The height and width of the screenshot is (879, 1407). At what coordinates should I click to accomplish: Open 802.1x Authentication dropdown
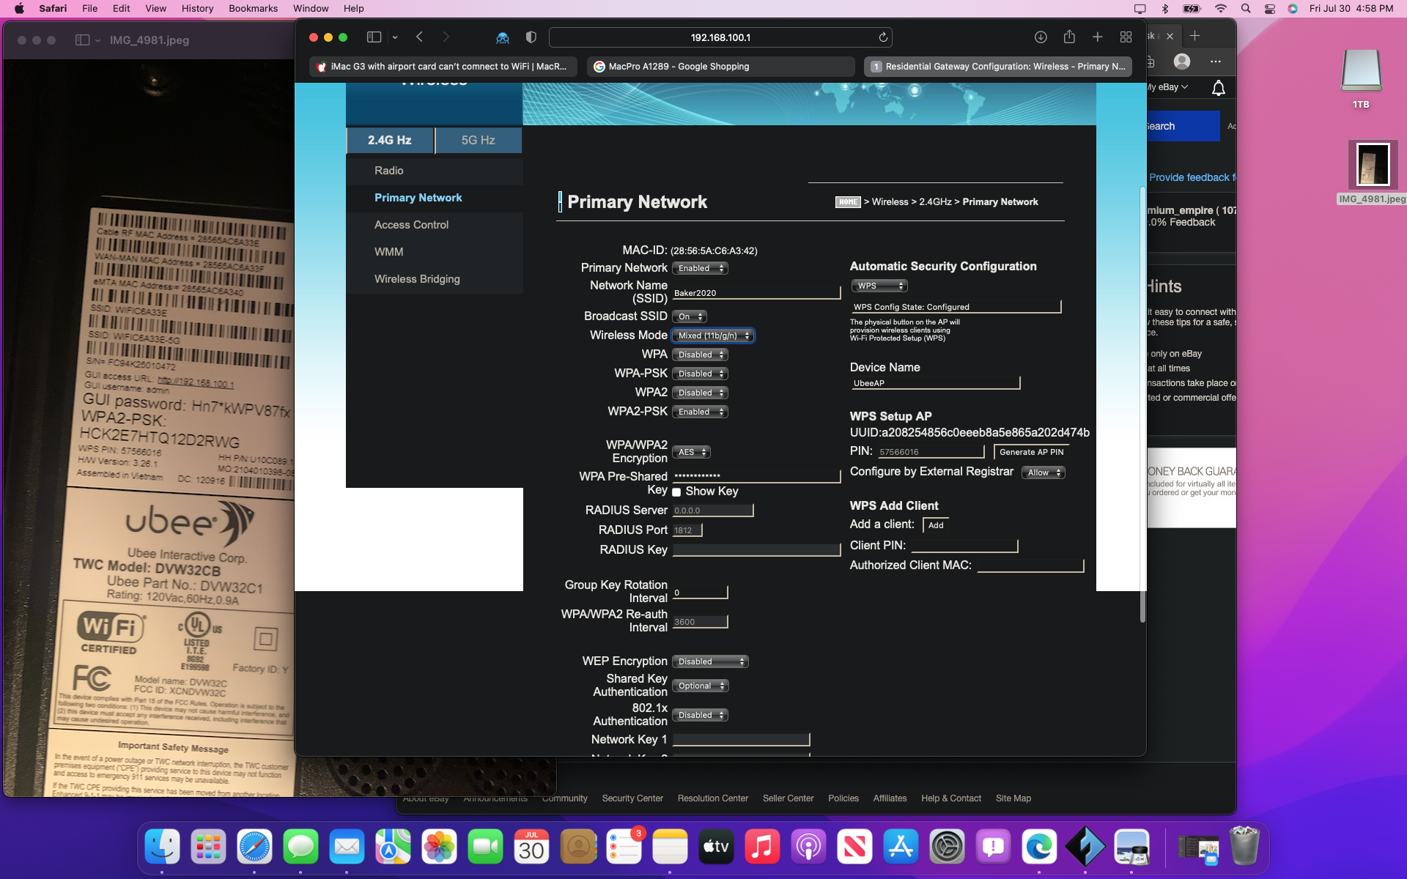pos(700,715)
